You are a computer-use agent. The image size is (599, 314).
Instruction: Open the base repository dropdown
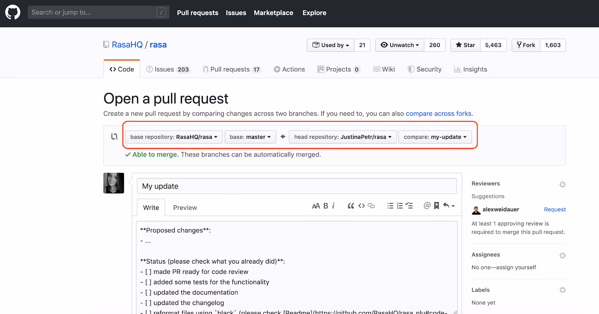coord(174,137)
